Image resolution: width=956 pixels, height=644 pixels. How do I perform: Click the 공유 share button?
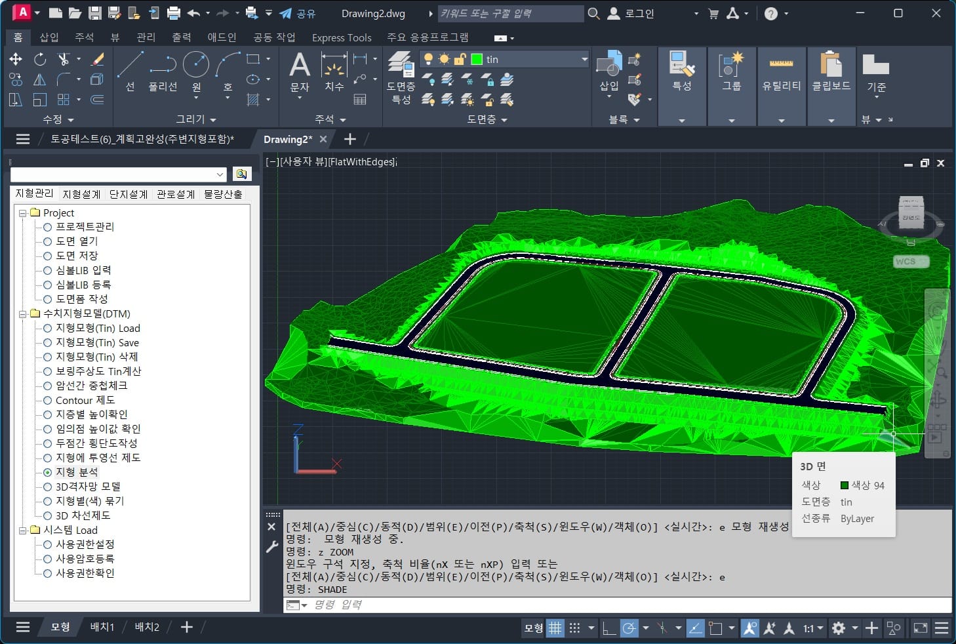pos(298,13)
